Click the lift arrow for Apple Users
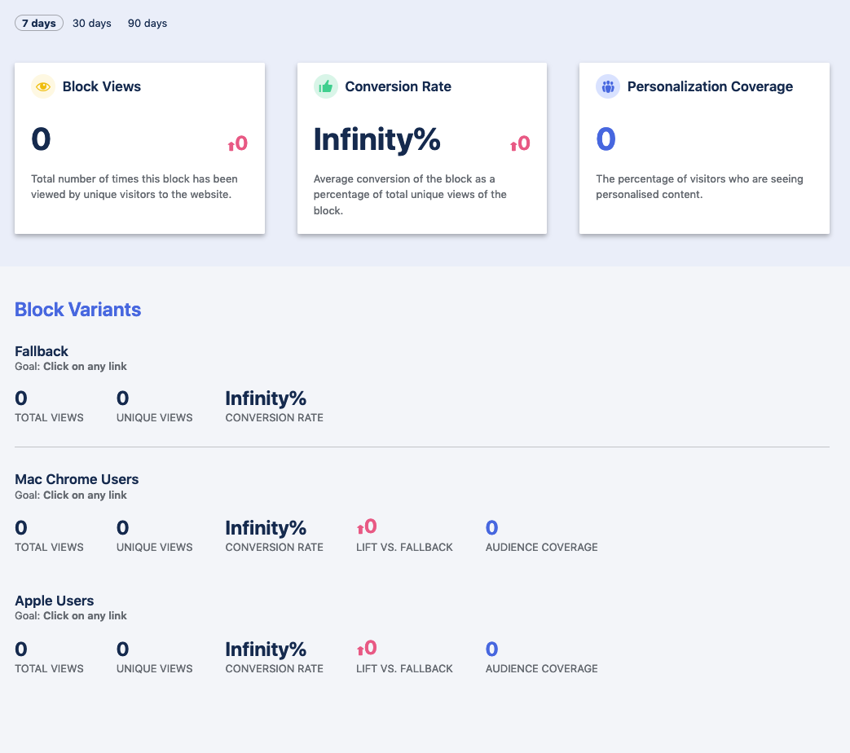850x753 pixels. (360, 650)
